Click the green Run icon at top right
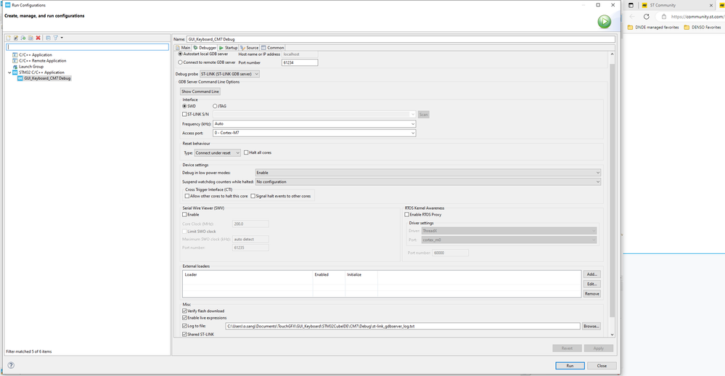The width and height of the screenshot is (725, 376). pos(604,21)
